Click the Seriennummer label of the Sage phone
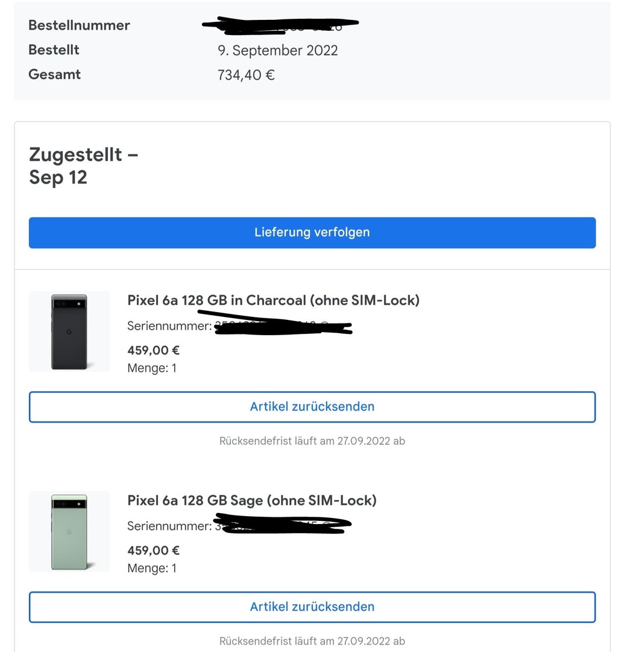Viewport: 624px width, 652px height. coord(169,526)
